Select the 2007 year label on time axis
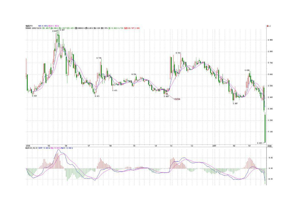The image size is (298, 211). (214, 146)
